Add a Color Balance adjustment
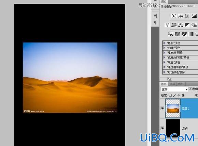This screenshot has height=146, width=198. pyautogui.click(x=181, y=25)
